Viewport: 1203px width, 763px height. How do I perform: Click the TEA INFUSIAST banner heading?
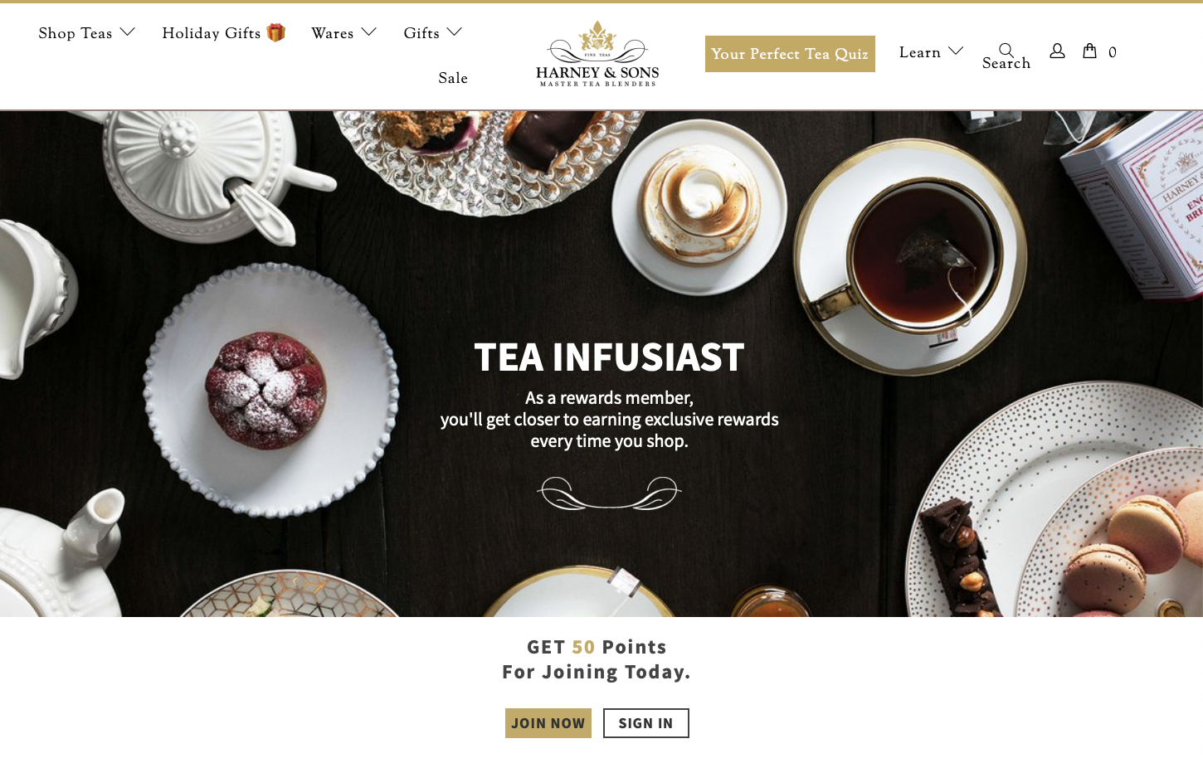click(x=609, y=357)
